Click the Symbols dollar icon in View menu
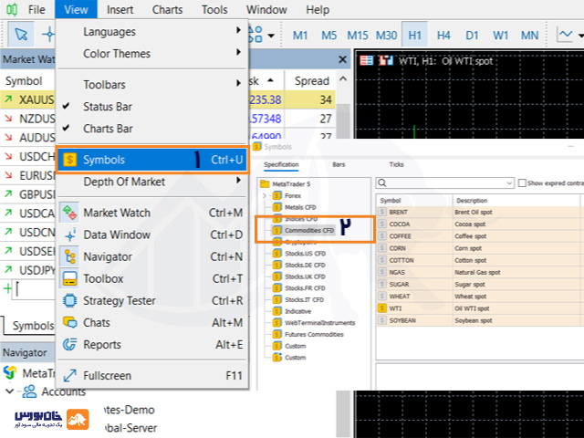The width and height of the screenshot is (584, 438). coord(70,160)
